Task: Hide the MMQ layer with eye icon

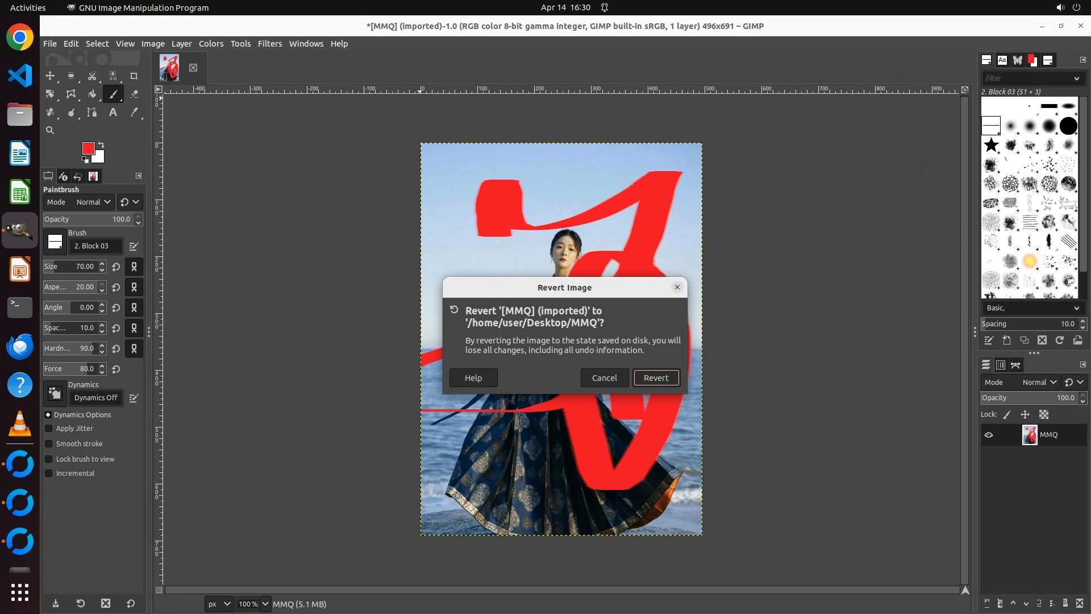Action: click(x=989, y=435)
